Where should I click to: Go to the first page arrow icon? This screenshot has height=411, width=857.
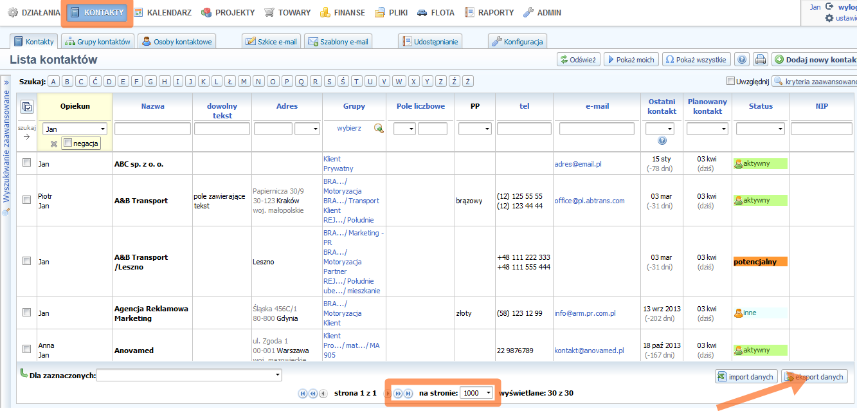302,393
